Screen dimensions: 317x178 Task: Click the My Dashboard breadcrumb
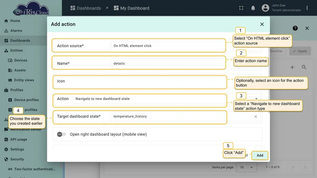pos(132,8)
